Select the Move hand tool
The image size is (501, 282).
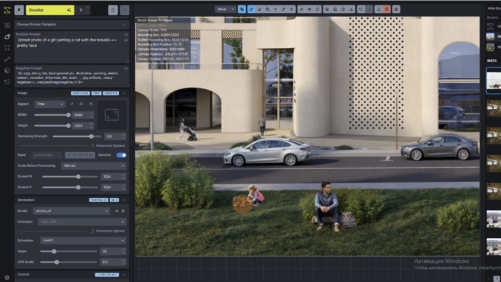coord(301,9)
